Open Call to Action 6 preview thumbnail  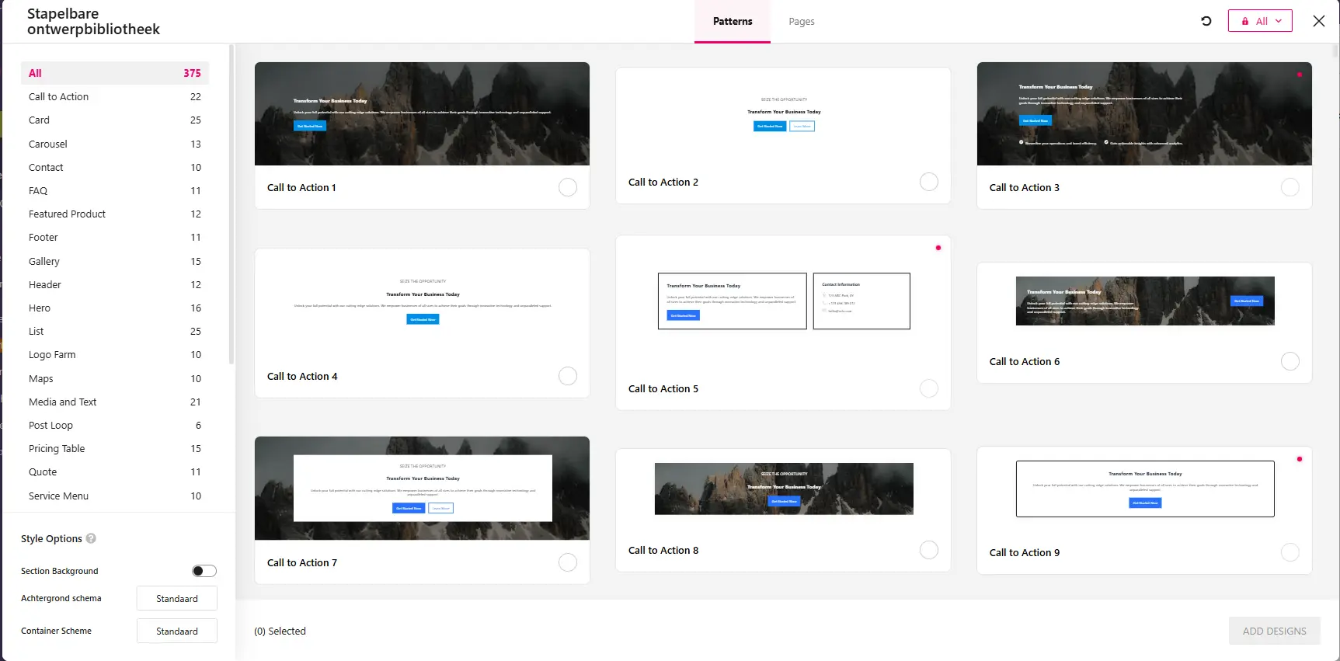(x=1144, y=301)
